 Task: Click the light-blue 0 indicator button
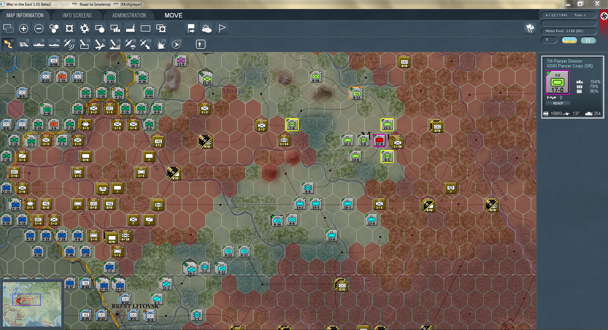(588, 40)
